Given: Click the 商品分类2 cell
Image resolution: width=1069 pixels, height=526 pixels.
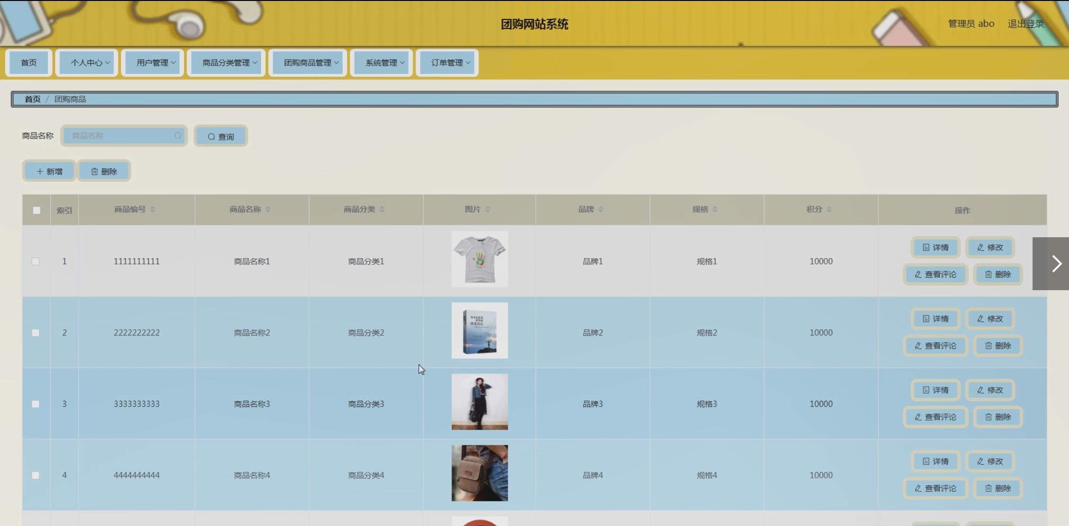Looking at the screenshot, I should click(366, 333).
